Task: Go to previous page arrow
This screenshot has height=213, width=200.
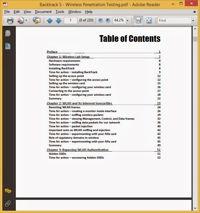Action: [x=49, y=20]
